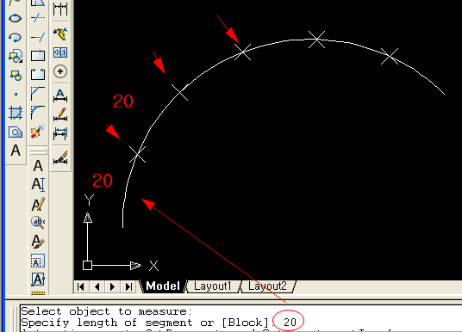Select the Dimension Edit tool
The width and height of the screenshot is (462, 332).
60,95
